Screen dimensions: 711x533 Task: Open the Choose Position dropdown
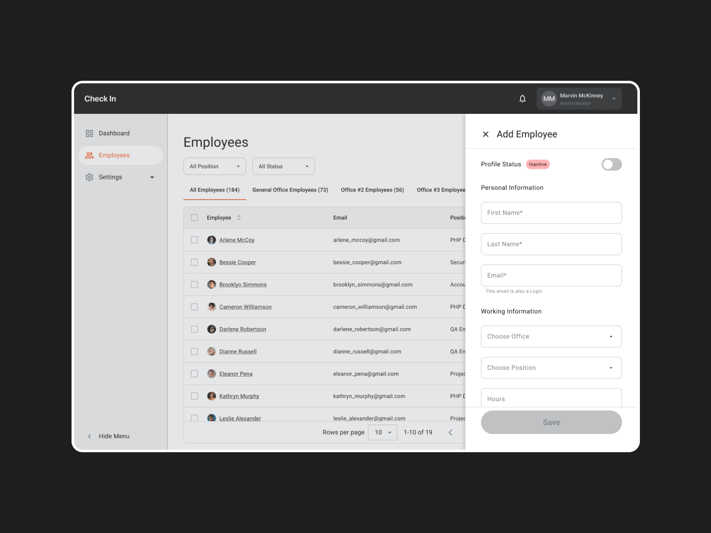[x=551, y=368]
